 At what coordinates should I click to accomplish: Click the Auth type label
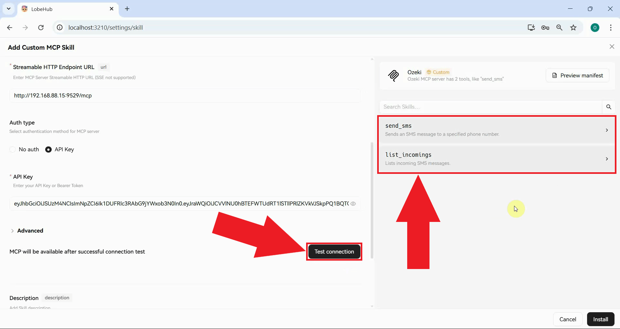click(x=22, y=123)
